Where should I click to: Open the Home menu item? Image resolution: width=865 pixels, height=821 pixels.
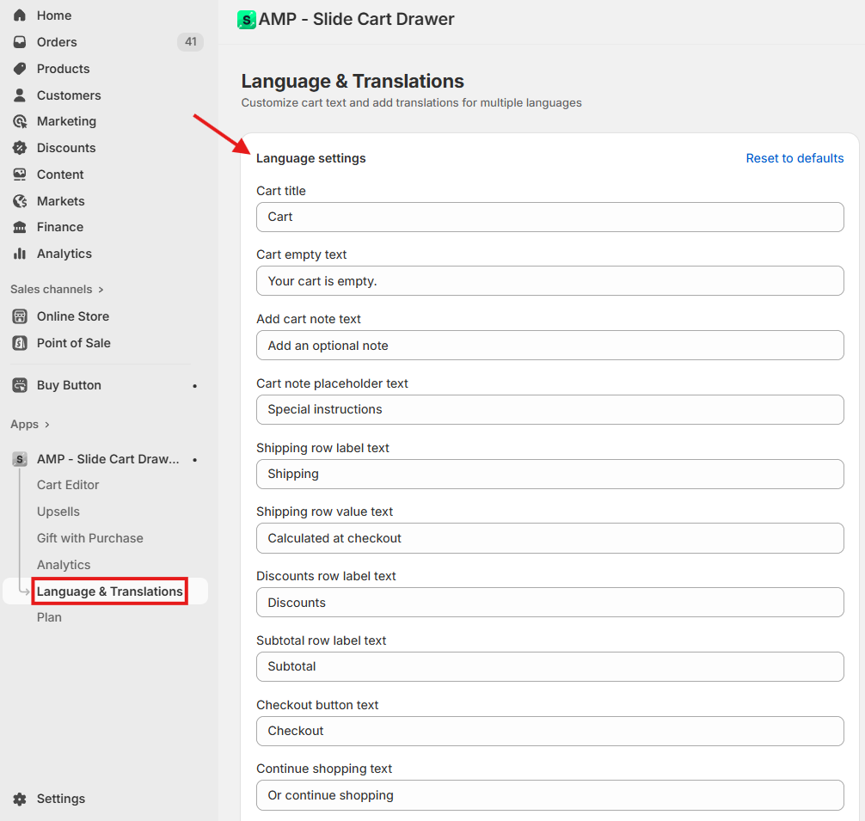pyautogui.click(x=54, y=15)
